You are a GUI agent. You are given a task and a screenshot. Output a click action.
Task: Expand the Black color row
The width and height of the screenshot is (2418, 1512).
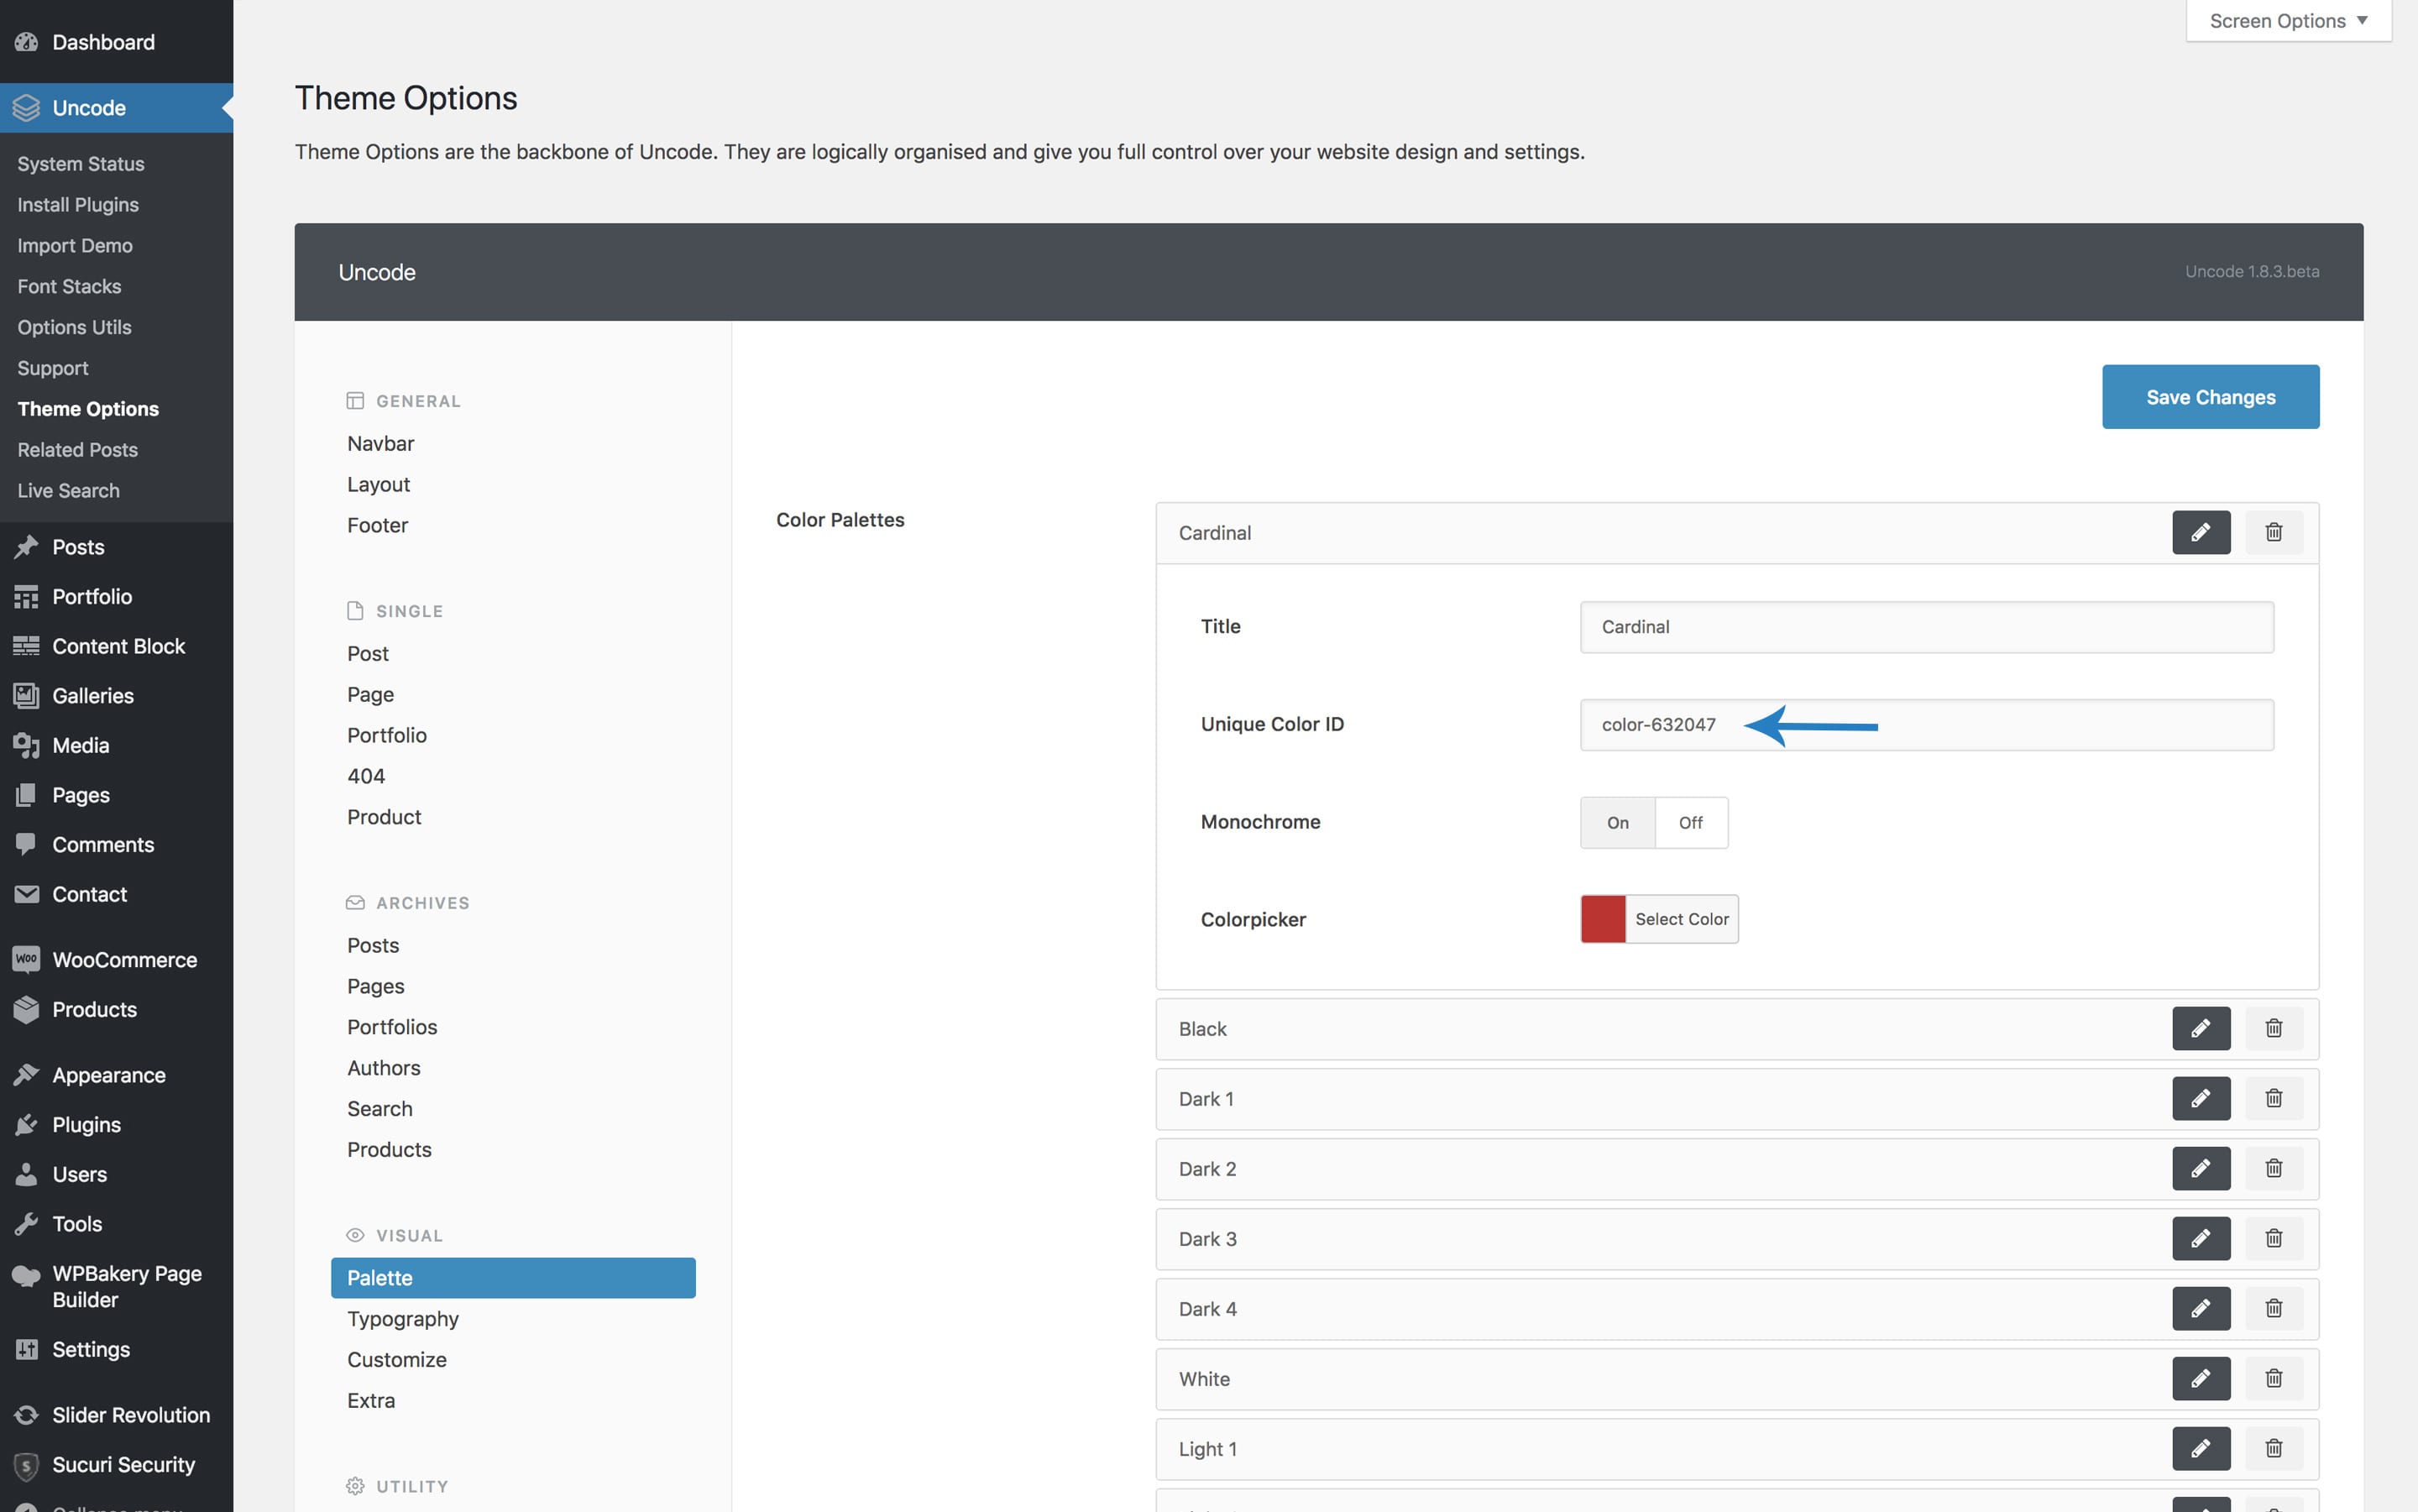coord(1737,1029)
